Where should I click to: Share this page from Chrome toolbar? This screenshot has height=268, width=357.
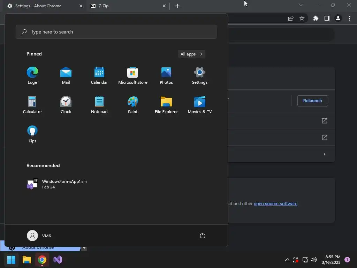[x=291, y=18]
